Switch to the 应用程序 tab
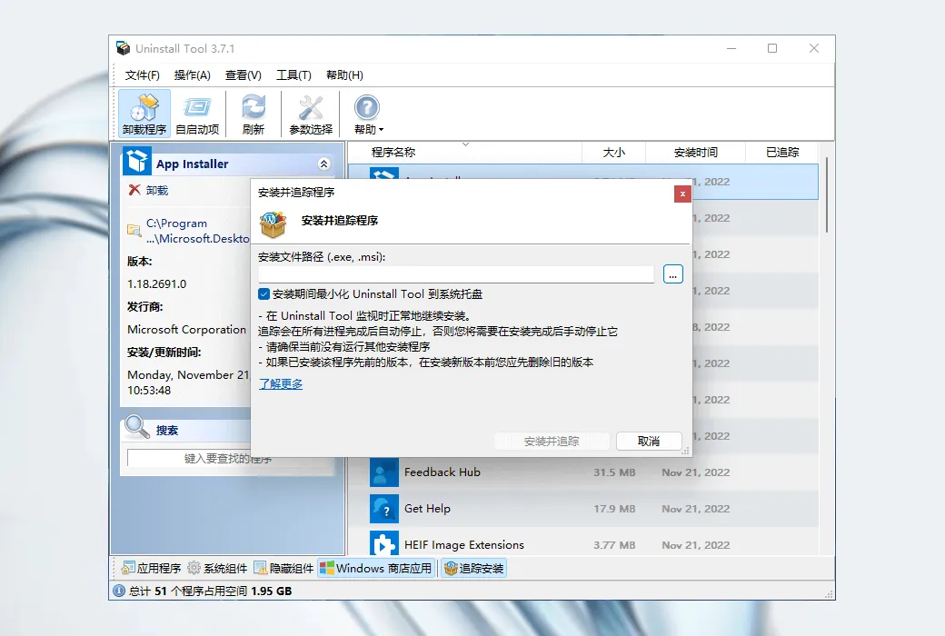Image resolution: width=945 pixels, height=636 pixels. [x=151, y=568]
